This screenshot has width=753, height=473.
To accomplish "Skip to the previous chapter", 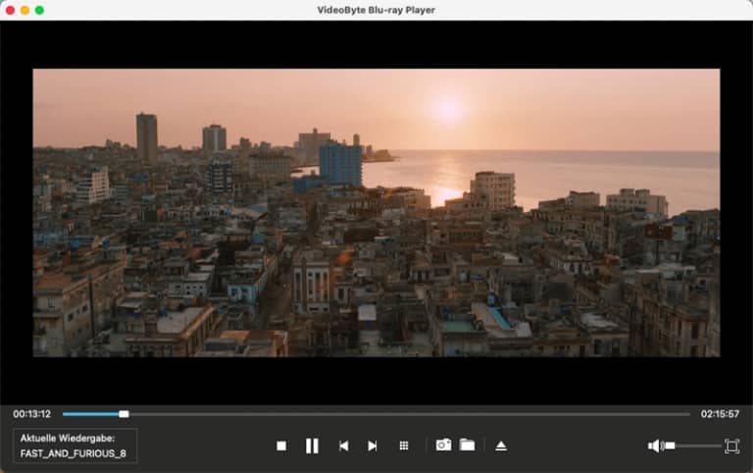I will (343, 446).
